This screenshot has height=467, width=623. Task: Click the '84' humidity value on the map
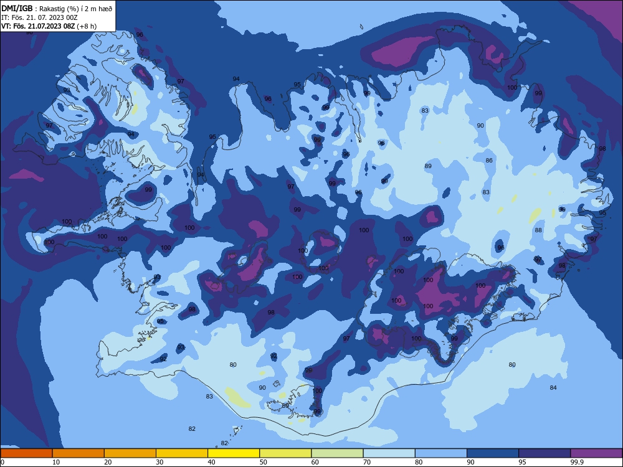pos(553,387)
